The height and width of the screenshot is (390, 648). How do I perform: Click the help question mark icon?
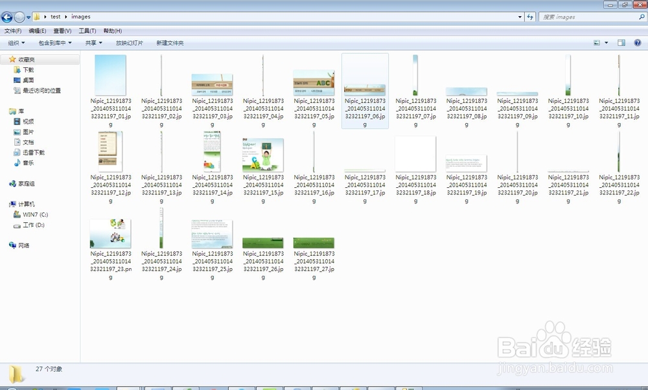click(637, 43)
